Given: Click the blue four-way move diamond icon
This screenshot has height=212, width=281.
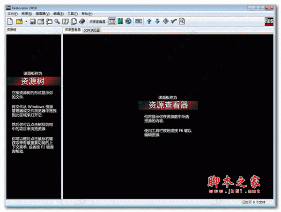Looking at the screenshot, I should click(x=166, y=21).
